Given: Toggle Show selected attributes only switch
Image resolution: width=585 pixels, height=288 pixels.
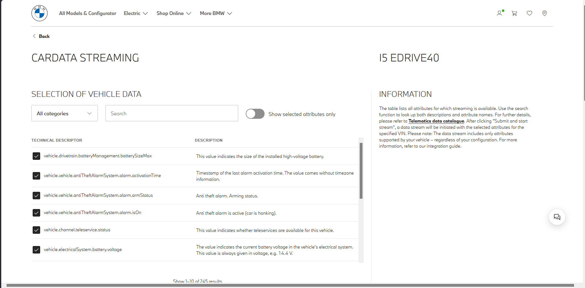Looking at the screenshot, I should tap(255, 114).
